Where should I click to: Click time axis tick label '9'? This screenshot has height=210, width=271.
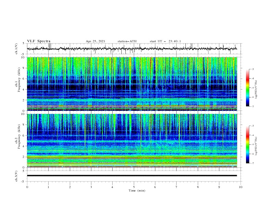pyautogui.click(x=219, y=187)
